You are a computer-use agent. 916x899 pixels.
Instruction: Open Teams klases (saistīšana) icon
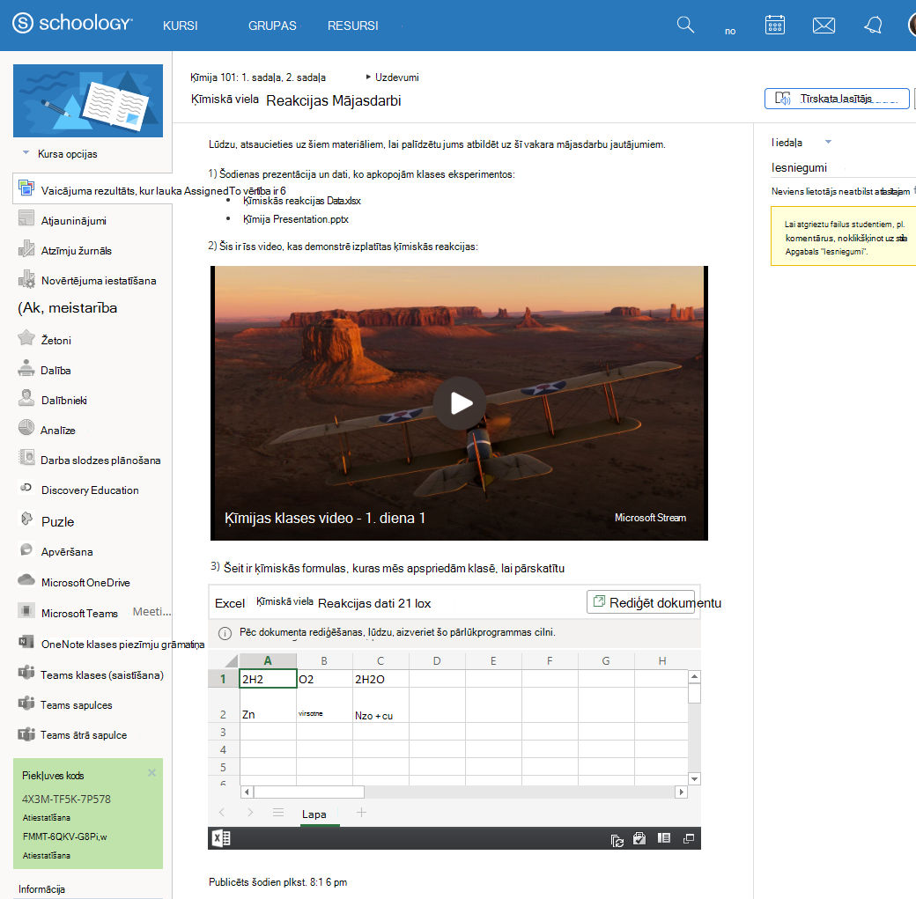(x=26, y=673)
